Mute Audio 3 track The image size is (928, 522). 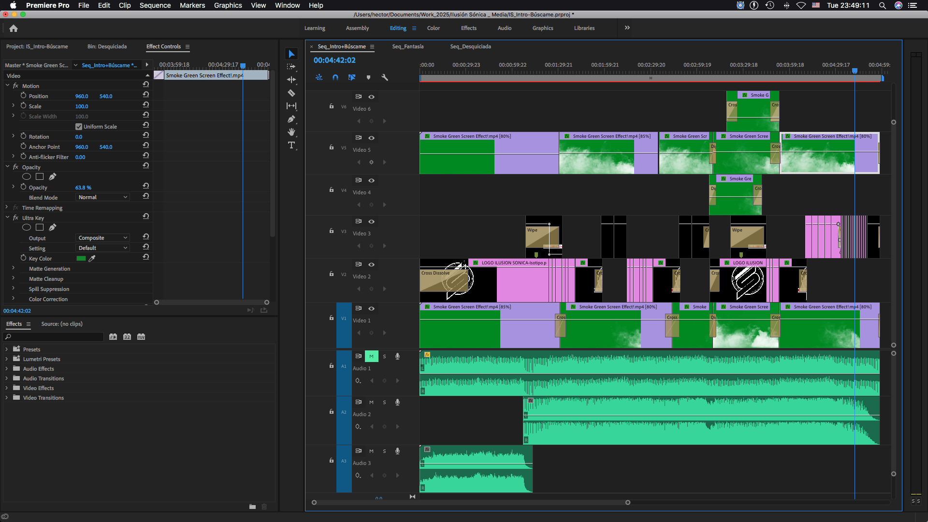(371, 451)
